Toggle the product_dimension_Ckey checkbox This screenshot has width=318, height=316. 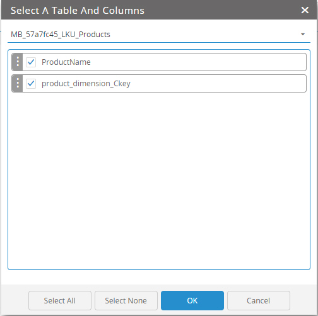click(31, 84)
